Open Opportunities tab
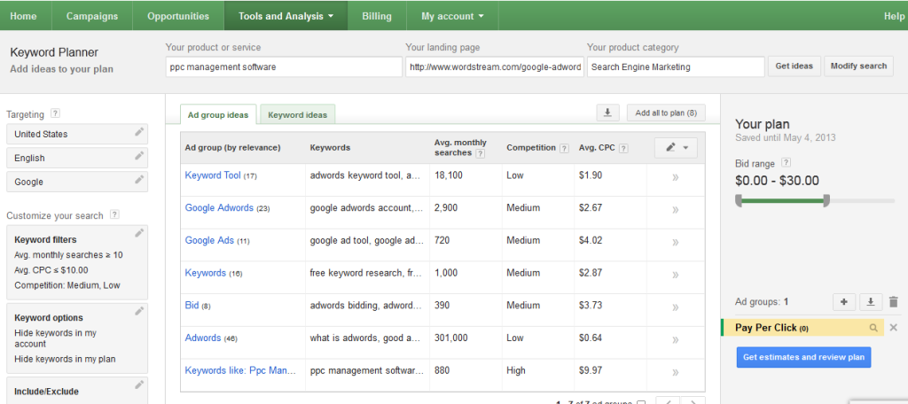This screenshot has height=404, width=908. (x=178, y=16)
